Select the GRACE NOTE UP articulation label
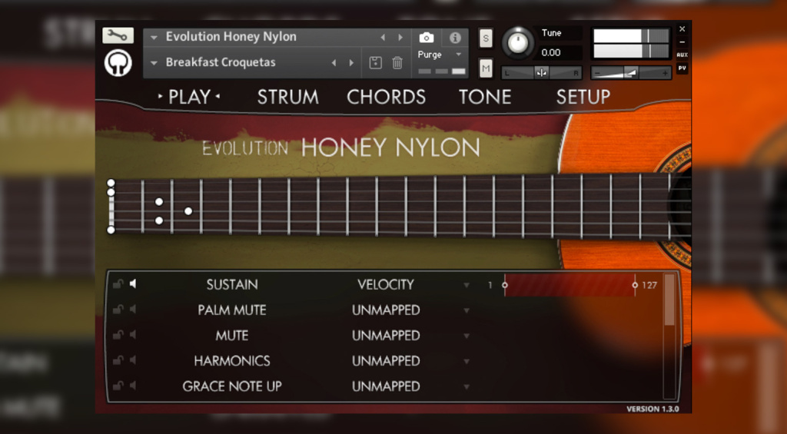This screenshot has width=787, height=434. (232, 386)
